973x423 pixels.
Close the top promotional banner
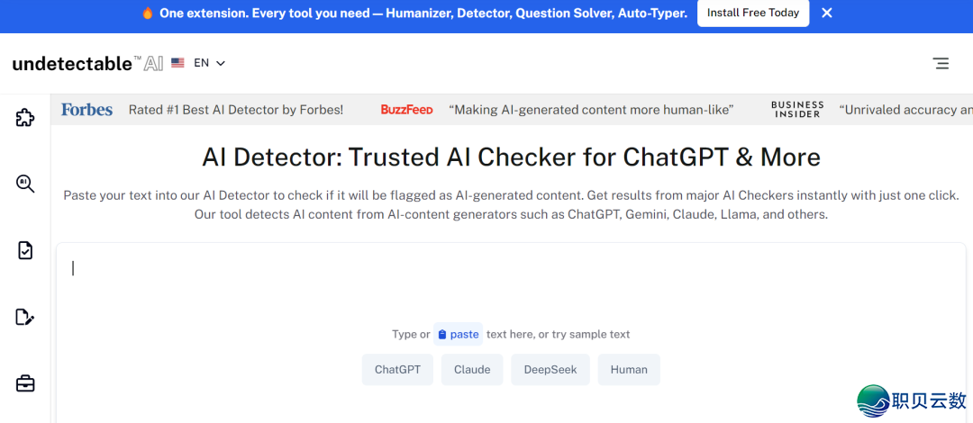[x=827, y=13]
